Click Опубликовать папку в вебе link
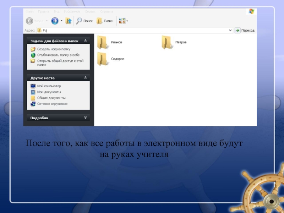 [58, 55]
